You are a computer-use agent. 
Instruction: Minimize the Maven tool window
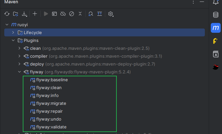point(202,2)
